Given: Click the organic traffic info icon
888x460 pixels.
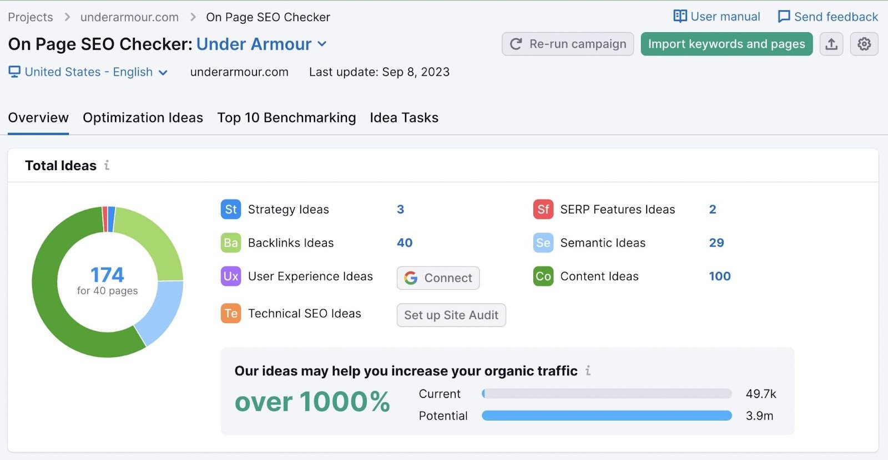Looking at the screenshot, I should pyautogui.click(x=588, y=371).
